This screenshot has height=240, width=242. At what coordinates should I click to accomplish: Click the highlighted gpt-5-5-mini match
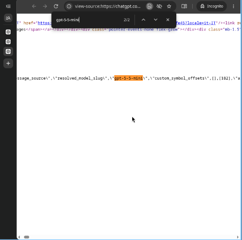coord(128,78)
